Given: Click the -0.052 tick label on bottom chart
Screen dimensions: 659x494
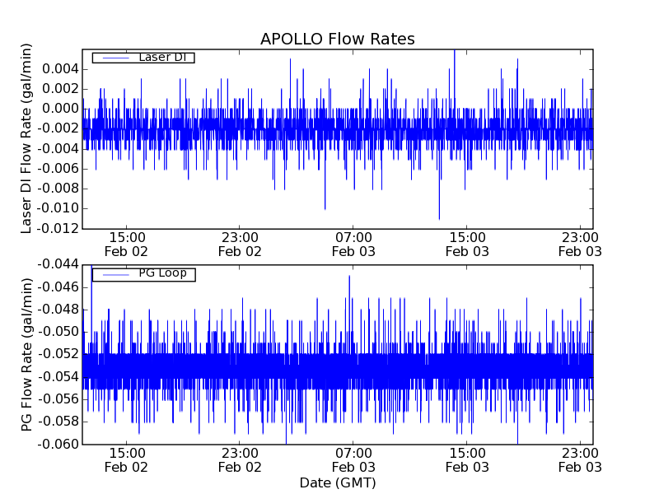Looking at the screenshot, I should pos(58,354).
